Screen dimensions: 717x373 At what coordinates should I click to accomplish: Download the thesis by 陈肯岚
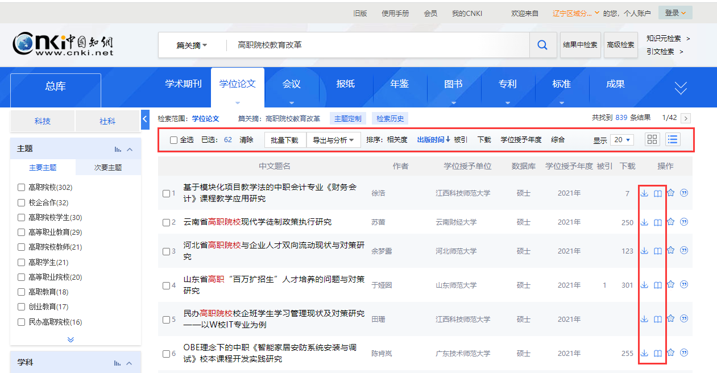(x=644, y=353)
